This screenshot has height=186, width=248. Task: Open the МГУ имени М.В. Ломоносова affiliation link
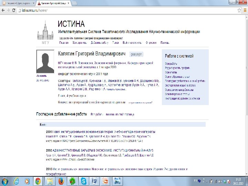75,63
